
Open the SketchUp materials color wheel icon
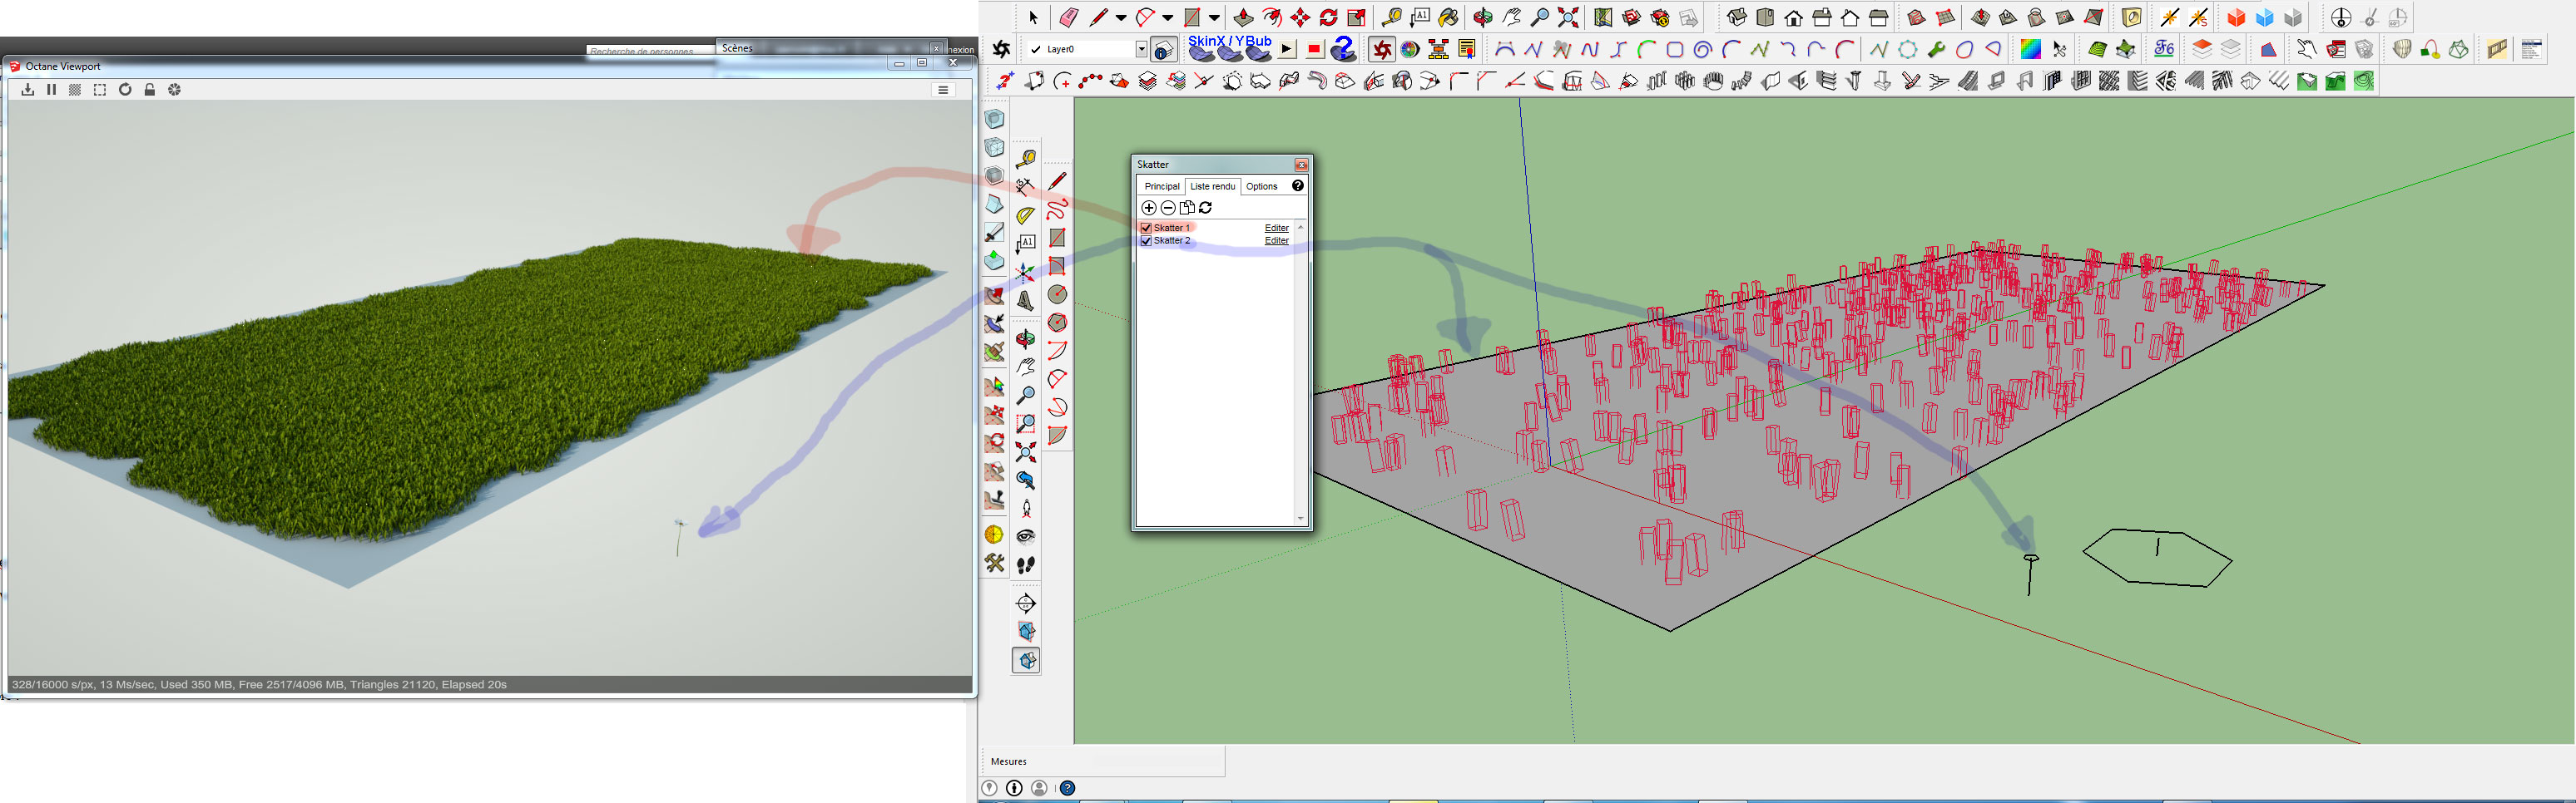point(1410,49)
